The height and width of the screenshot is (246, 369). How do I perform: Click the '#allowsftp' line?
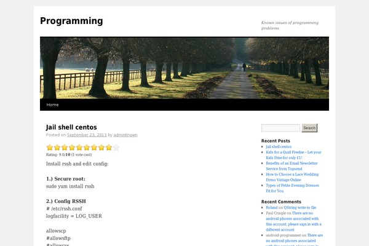tap(58, 238)
